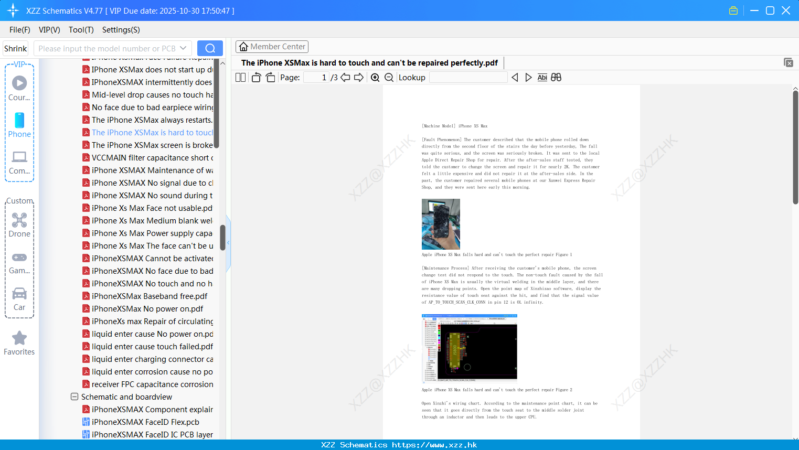Zoom out of the PDF
799x450 pixels.
click(x=389, y=77)
